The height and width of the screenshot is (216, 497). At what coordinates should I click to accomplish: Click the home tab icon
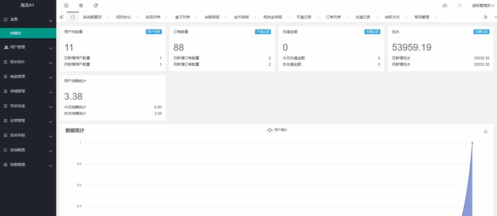(73, 17)
